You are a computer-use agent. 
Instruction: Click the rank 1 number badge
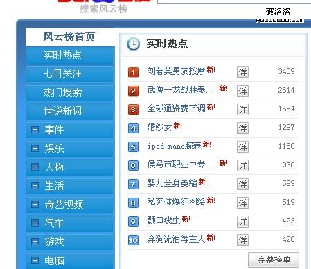click(133, 73)
